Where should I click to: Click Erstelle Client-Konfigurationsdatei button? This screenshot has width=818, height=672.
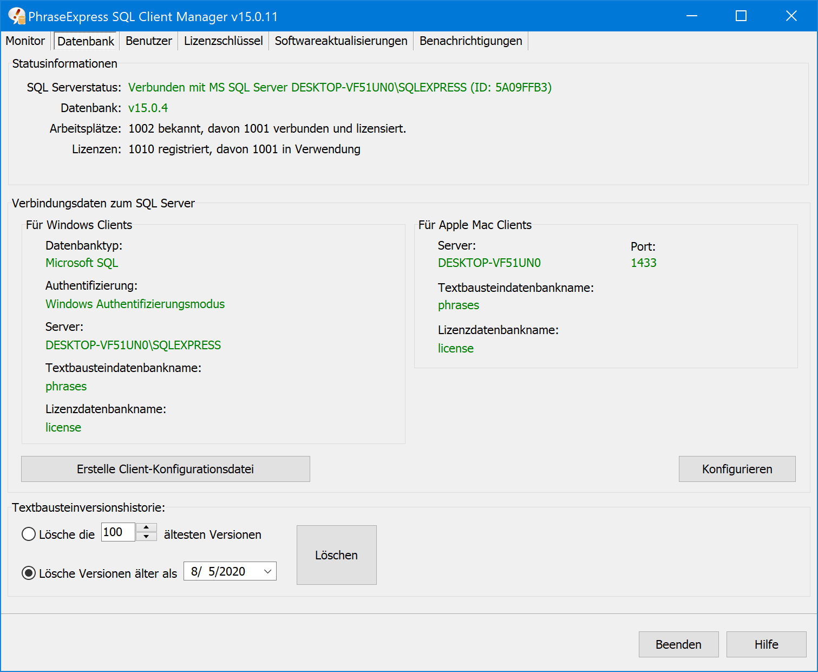tap(166, 469)
